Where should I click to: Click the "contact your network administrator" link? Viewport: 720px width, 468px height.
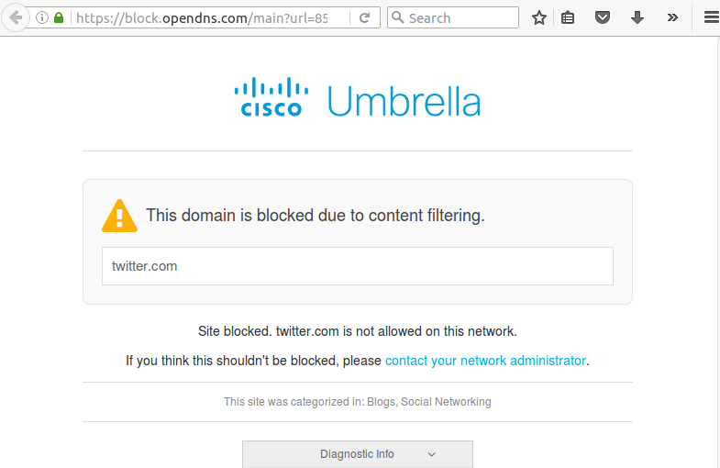click(485, 361)
